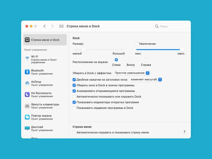
Task: Uncheck Анимировать открывающиеся программы
Action: (x=74, y=91)
